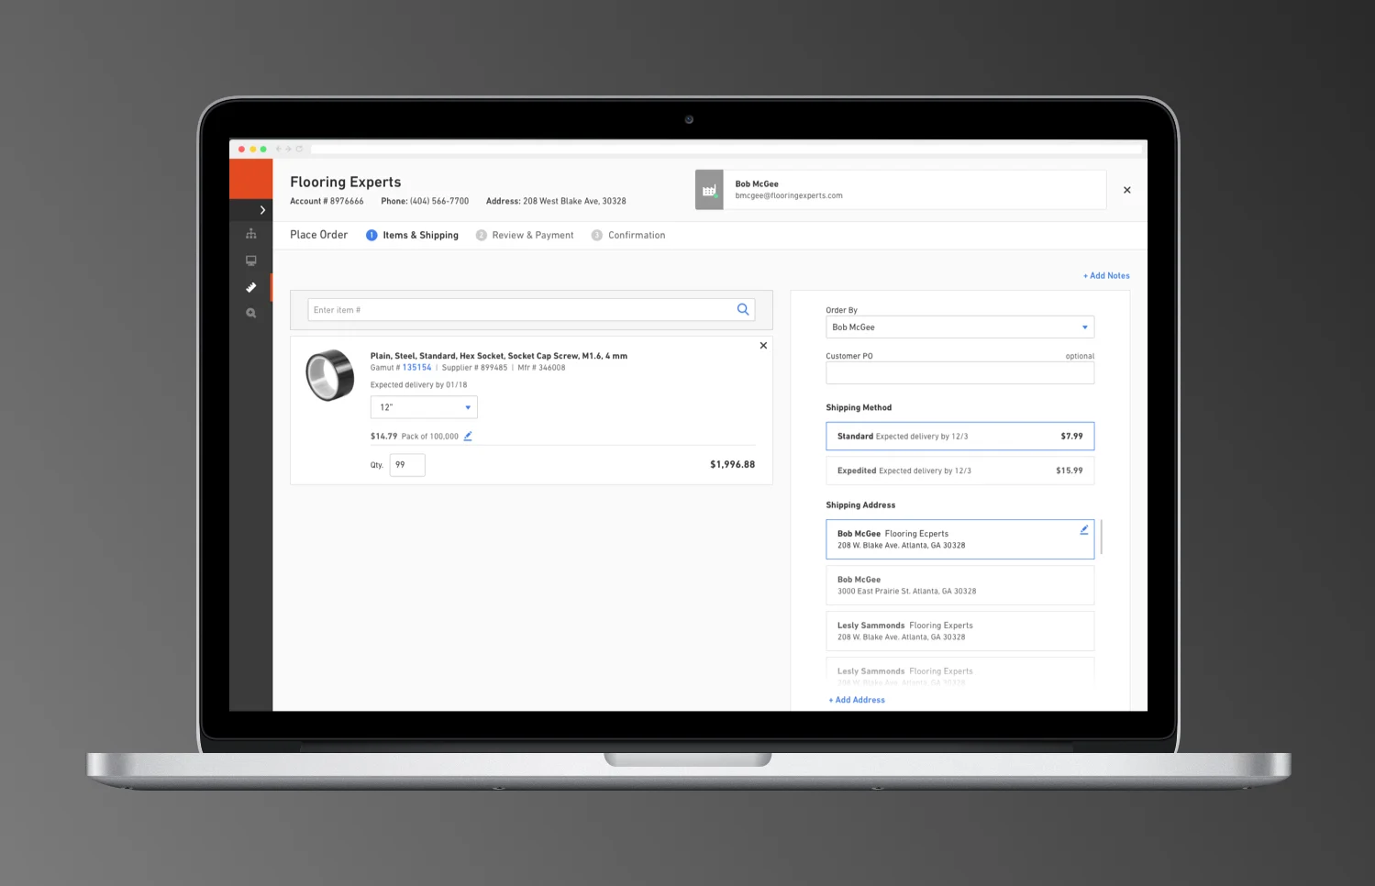Screen dimensions: 1375x886
Task: Go to Review & Payment step
Action: (525, 236)
